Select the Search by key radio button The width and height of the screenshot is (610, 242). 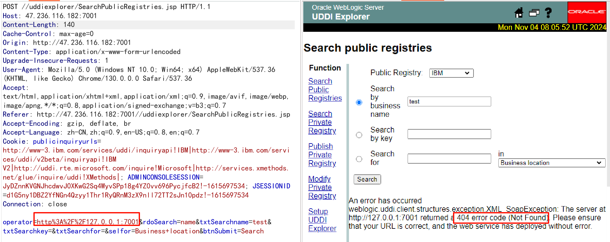point(359,135)
